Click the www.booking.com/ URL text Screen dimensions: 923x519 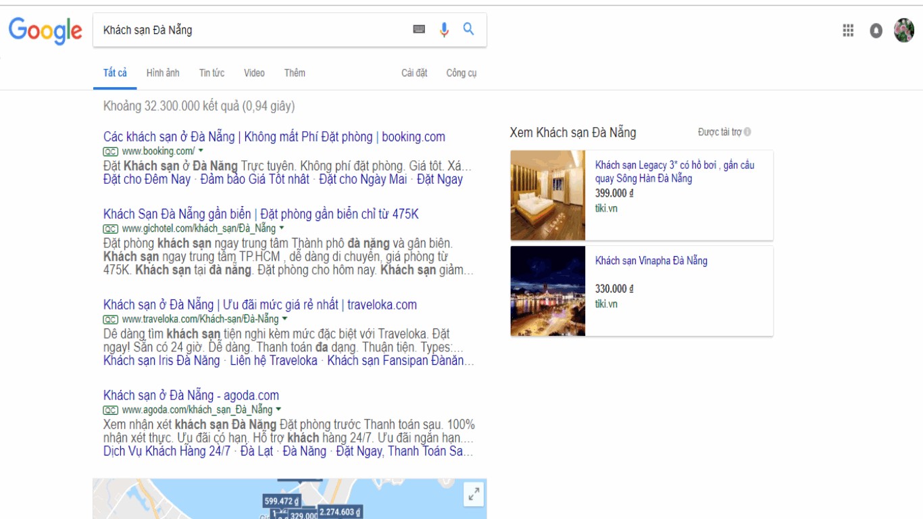158,151
